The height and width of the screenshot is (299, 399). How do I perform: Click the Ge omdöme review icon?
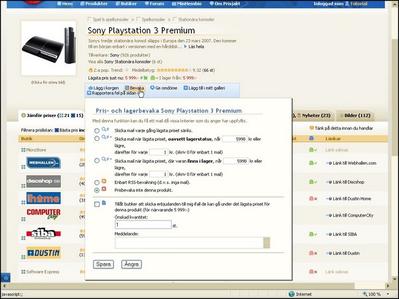pyautogui.click(x=152, y=88)
